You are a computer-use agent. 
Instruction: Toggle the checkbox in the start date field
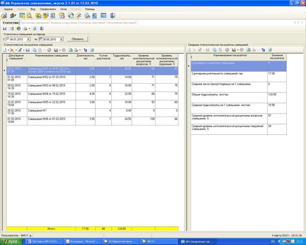click(x=8, y=39)
